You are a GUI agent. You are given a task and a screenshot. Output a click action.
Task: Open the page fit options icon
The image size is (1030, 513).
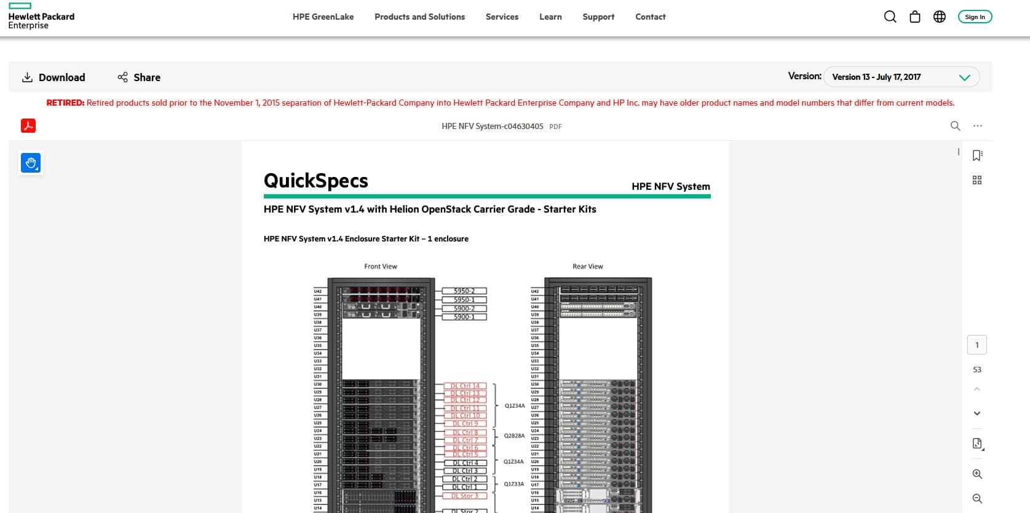pyautogui.click(x=978, y=444)
